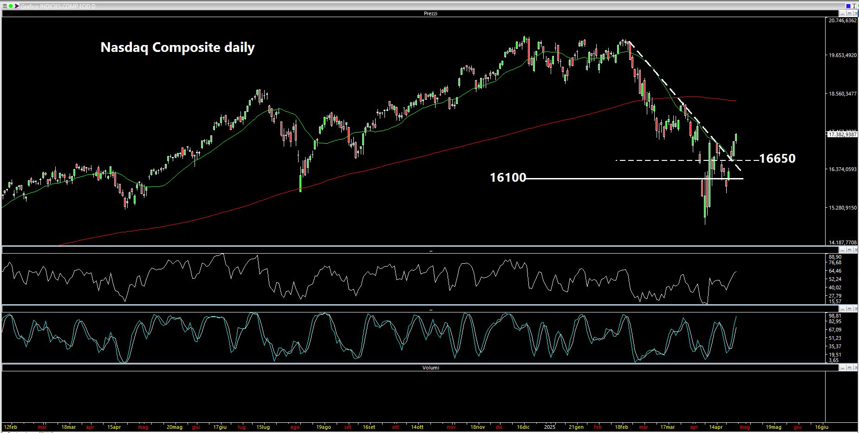
Task: Click the 40,02 value on RSI scale
Action: tap(835, 287)
